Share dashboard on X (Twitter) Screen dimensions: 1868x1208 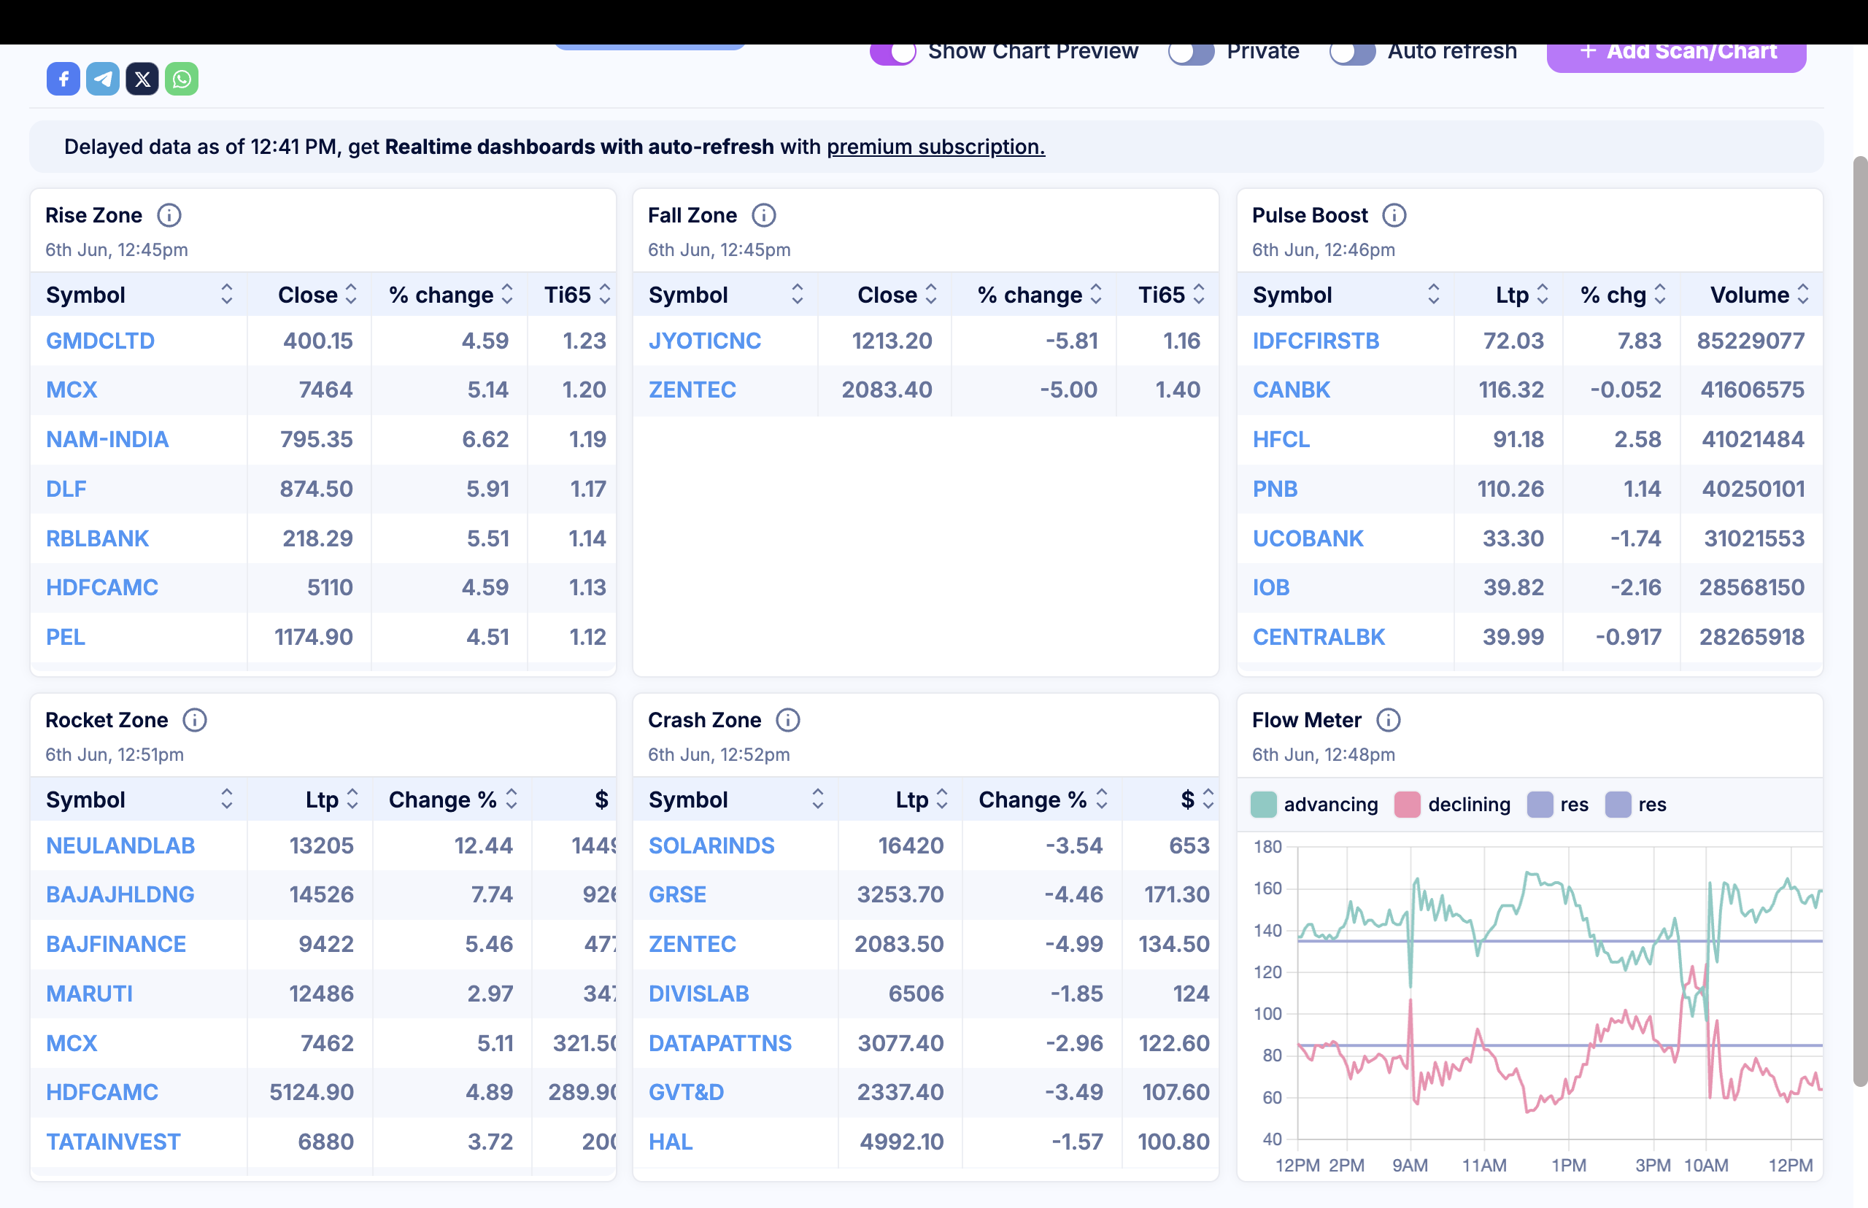(x=142, y=80)
